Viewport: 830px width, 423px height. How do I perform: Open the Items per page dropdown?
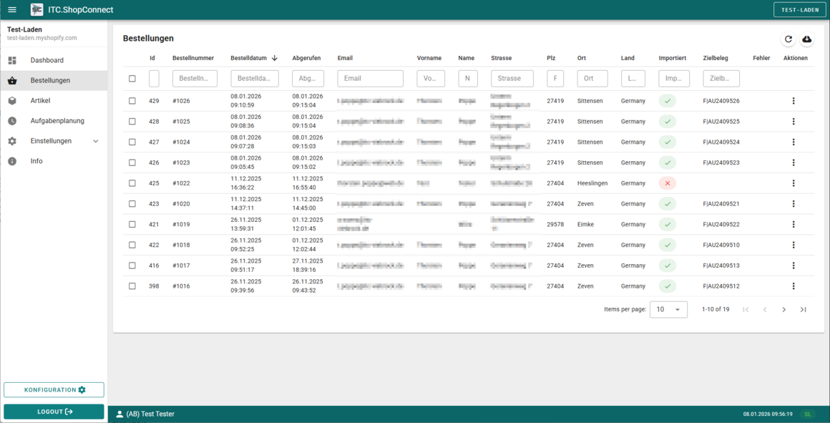click(x=668, y=310)
